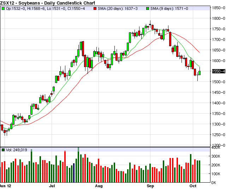
Task: Click the 0K volume axis label
Action: click(214, 183)
